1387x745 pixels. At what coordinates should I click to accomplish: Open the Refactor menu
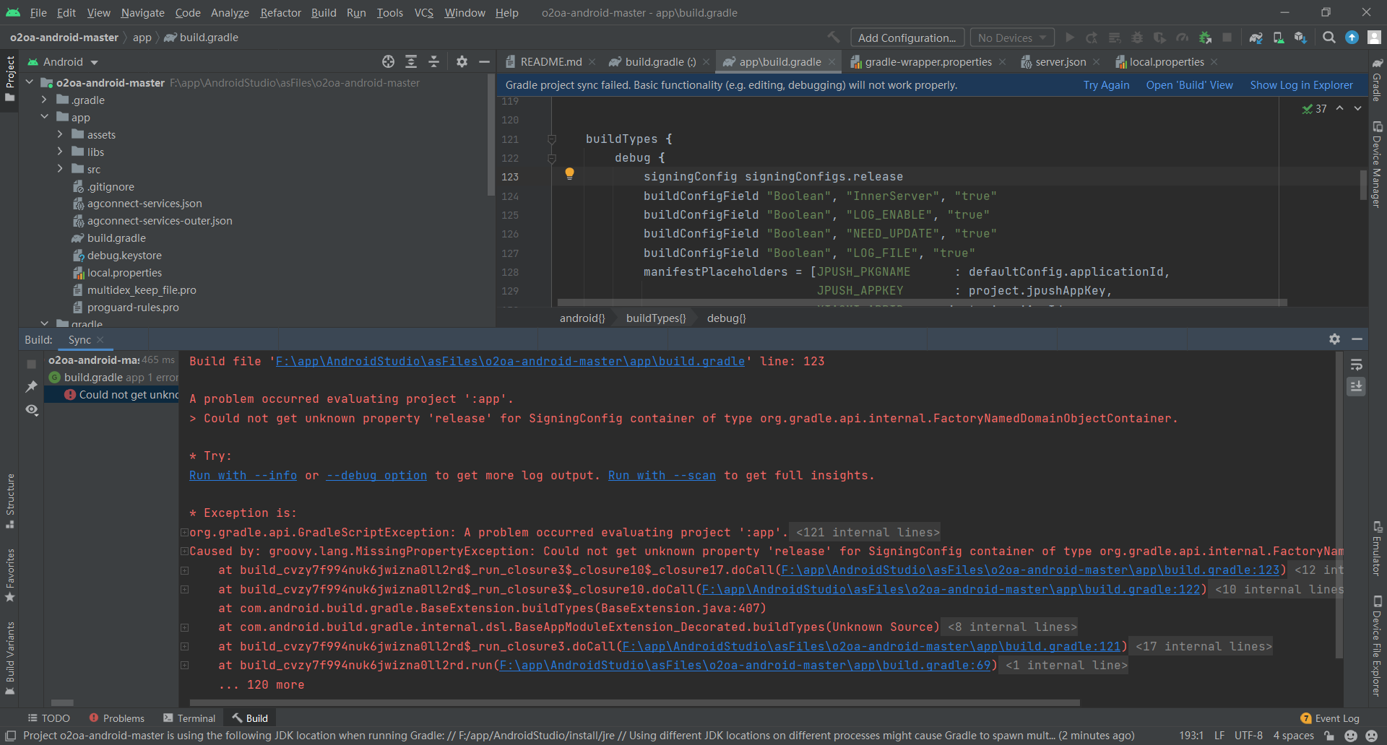click(280, 12)
